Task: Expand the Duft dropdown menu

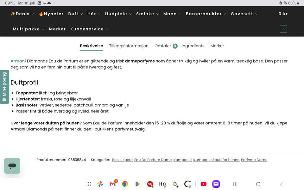Action: pyautogui.click(x=76, y=14)
